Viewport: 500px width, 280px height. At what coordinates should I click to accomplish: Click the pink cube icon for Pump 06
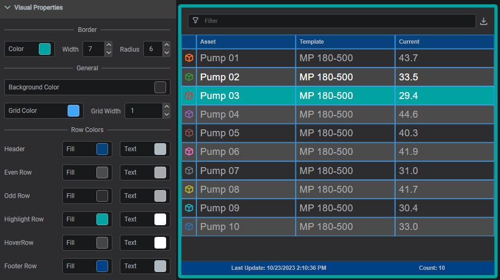click(x=189, y=152)
